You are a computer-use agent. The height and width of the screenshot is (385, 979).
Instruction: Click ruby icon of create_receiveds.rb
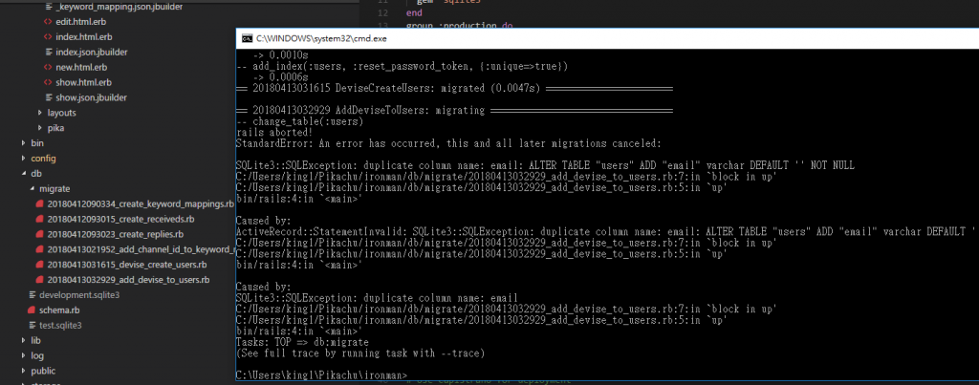[40, 219]
